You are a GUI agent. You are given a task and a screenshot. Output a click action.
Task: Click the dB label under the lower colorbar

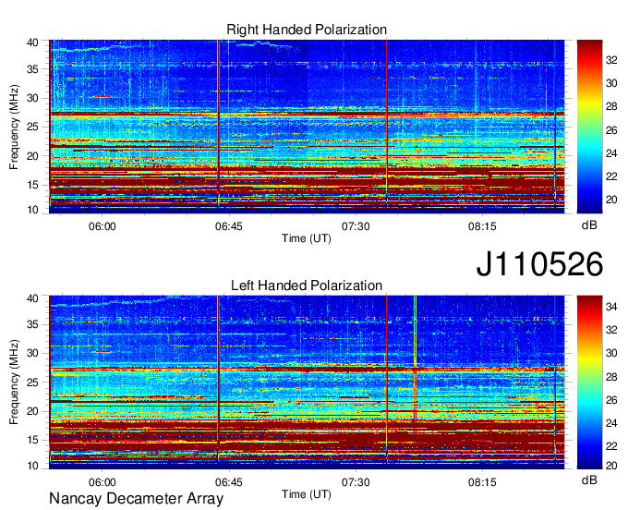click(x=589, y=480)
